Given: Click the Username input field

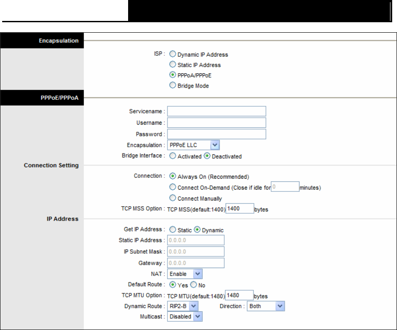Looking at the screenshot, I should pyautogui.click(x=216, y=122).
